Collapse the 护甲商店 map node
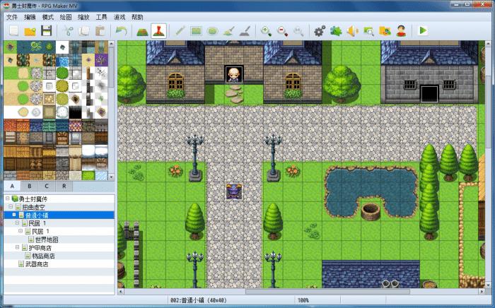Image resolution: width=495 pixels, height=308 pixels. 17,247
